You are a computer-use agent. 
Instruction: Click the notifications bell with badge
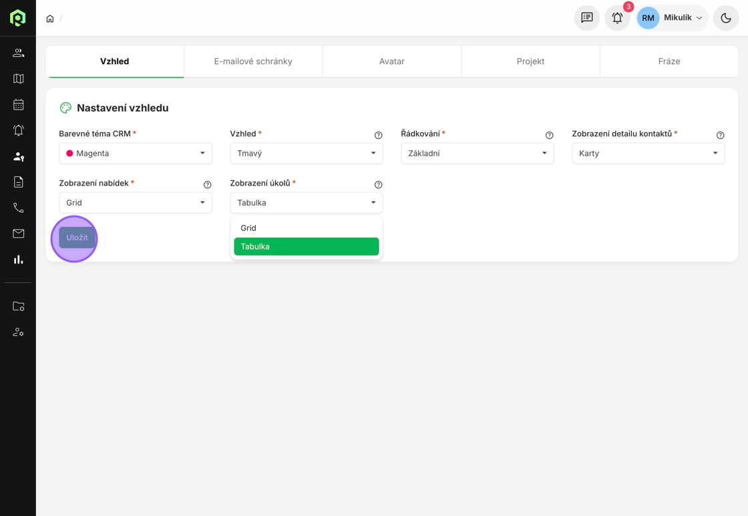[x=617, y=18]
